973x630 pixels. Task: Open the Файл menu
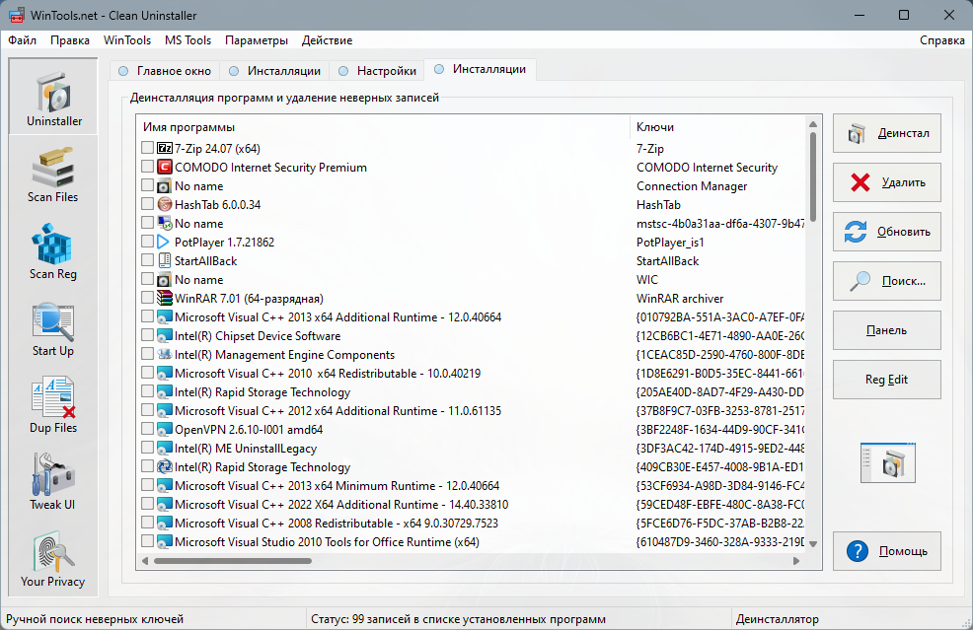coord(23,40)
